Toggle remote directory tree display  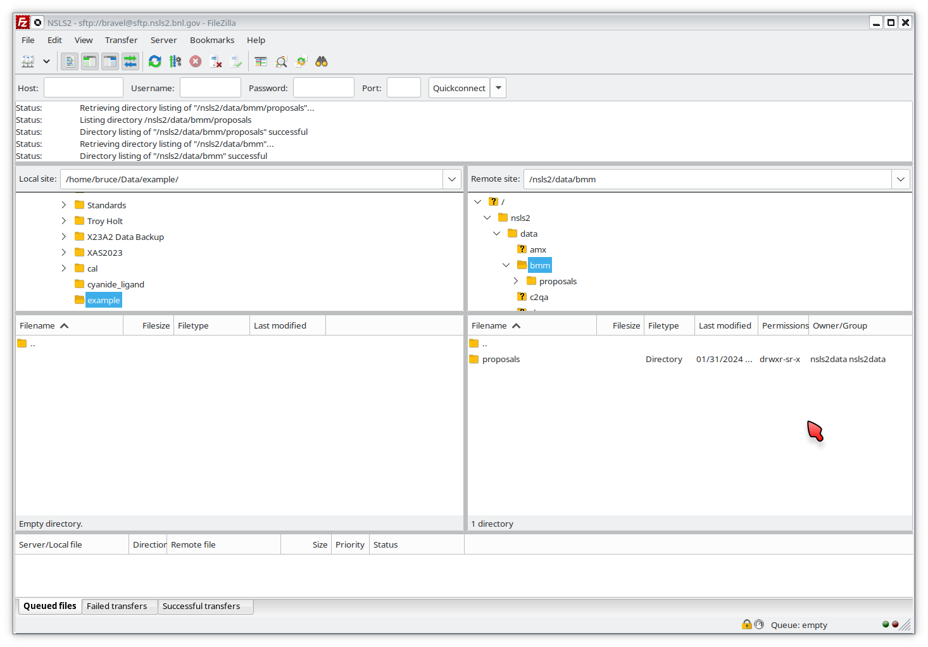(110, 61)
